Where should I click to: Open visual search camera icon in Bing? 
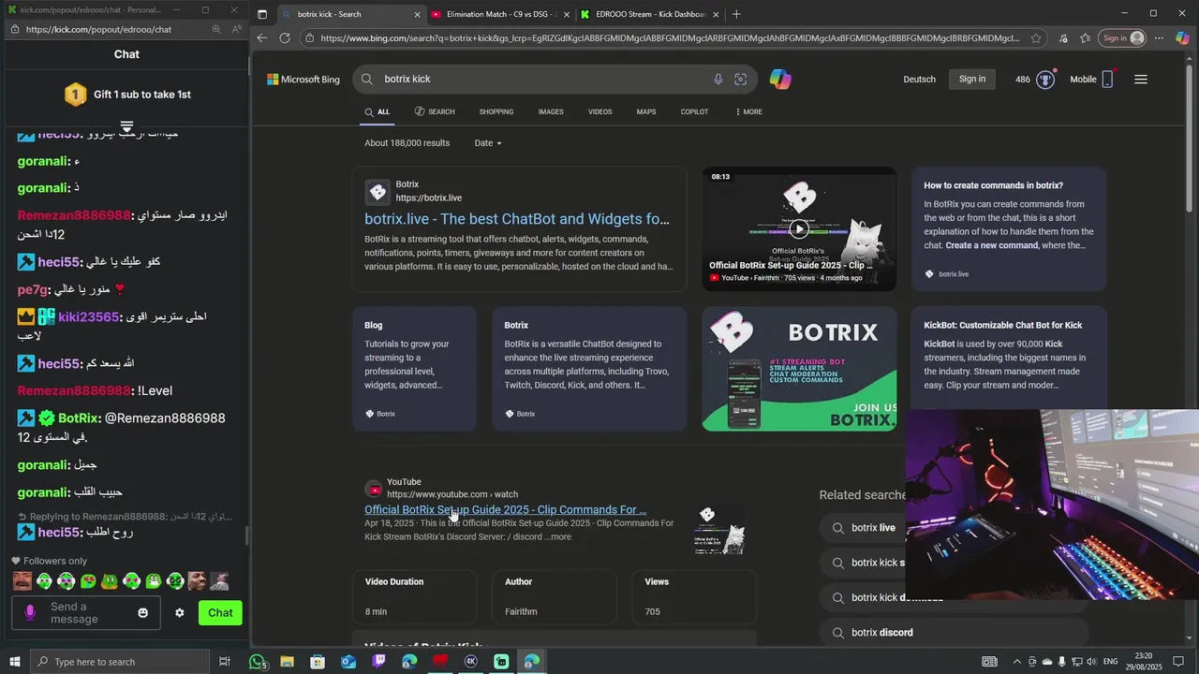coord(741,80)
